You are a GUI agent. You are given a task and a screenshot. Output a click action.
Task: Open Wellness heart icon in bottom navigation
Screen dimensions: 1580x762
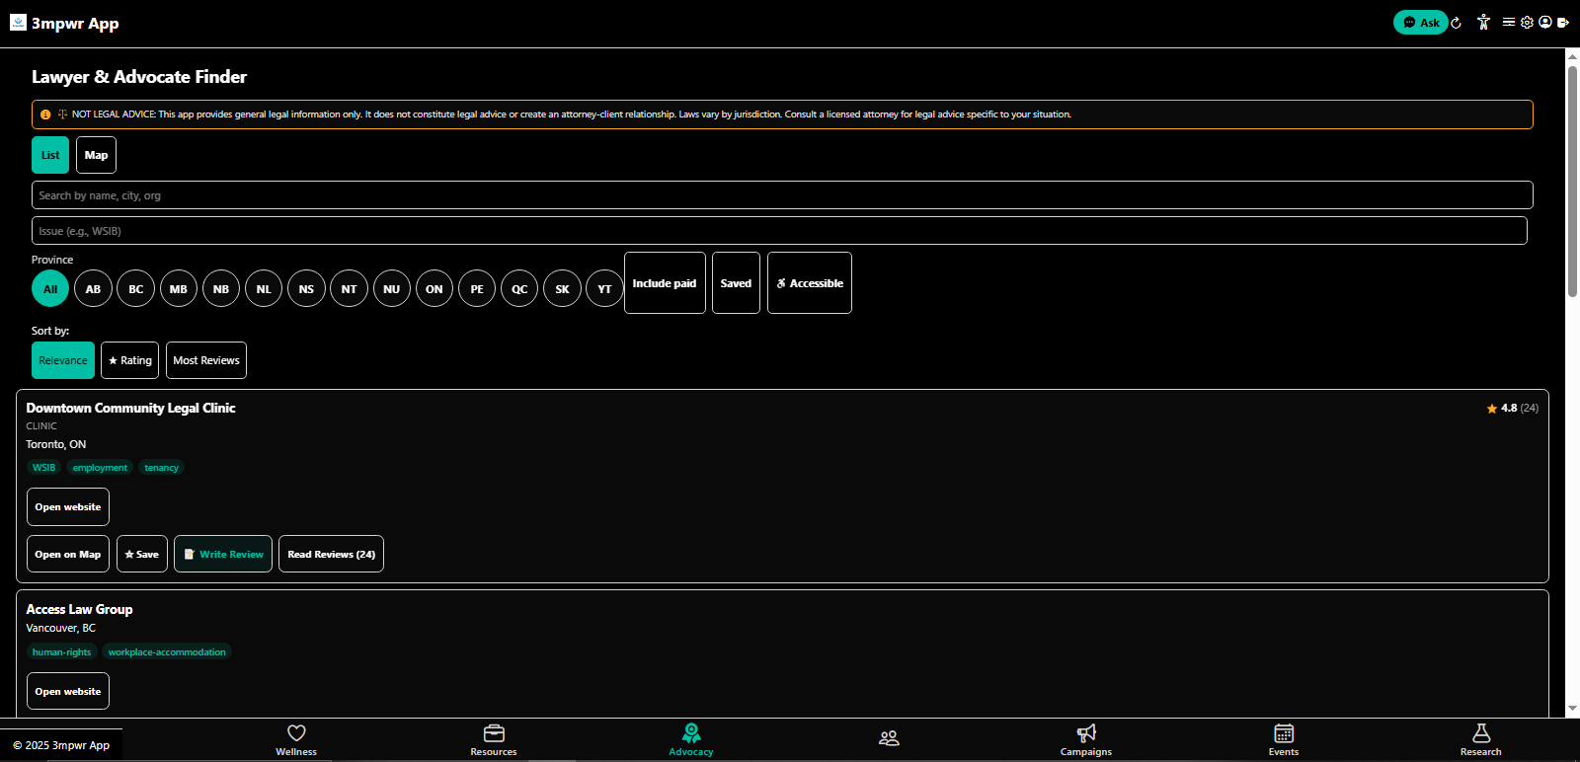tap(296, 739)
